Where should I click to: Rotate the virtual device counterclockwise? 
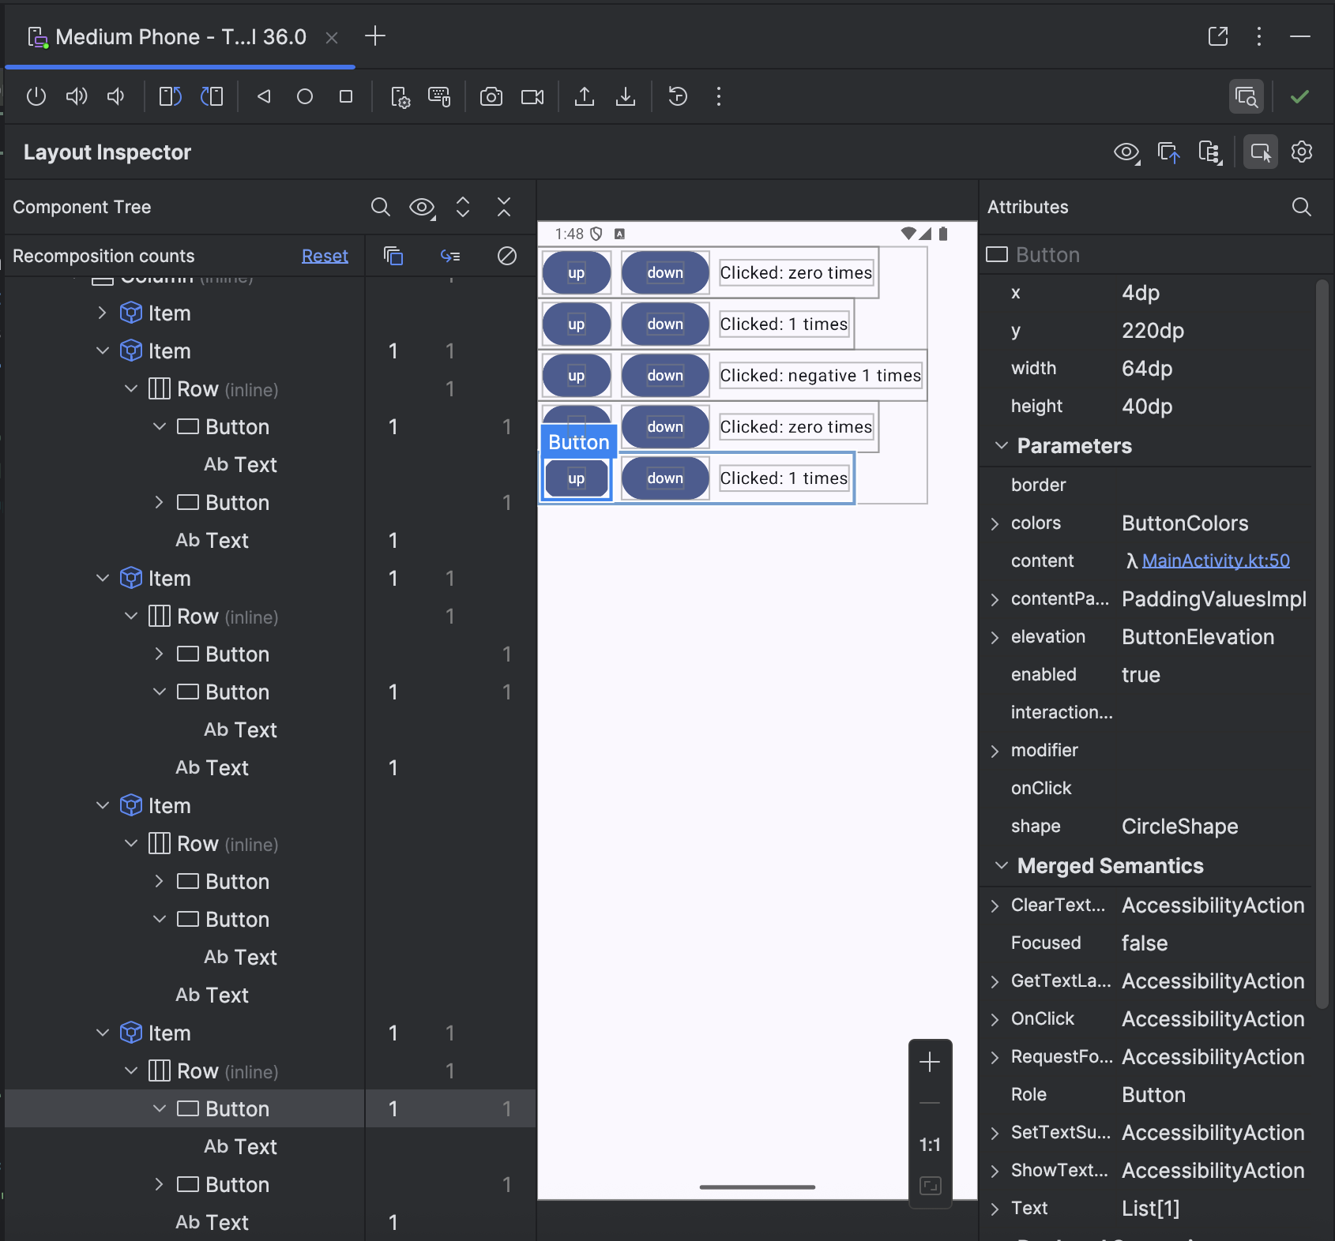(x=169, y=96)
